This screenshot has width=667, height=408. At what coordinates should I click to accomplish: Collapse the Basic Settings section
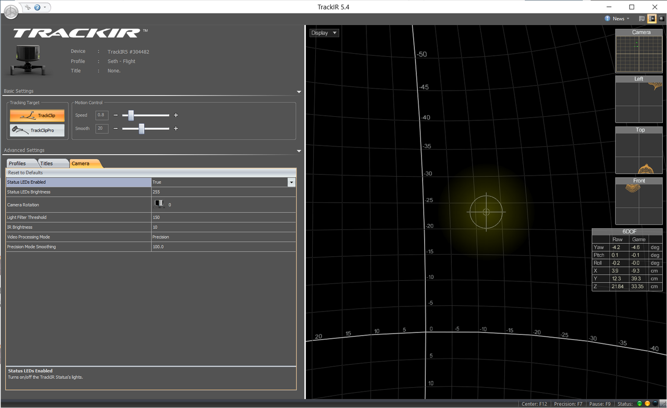coord(299,92)
